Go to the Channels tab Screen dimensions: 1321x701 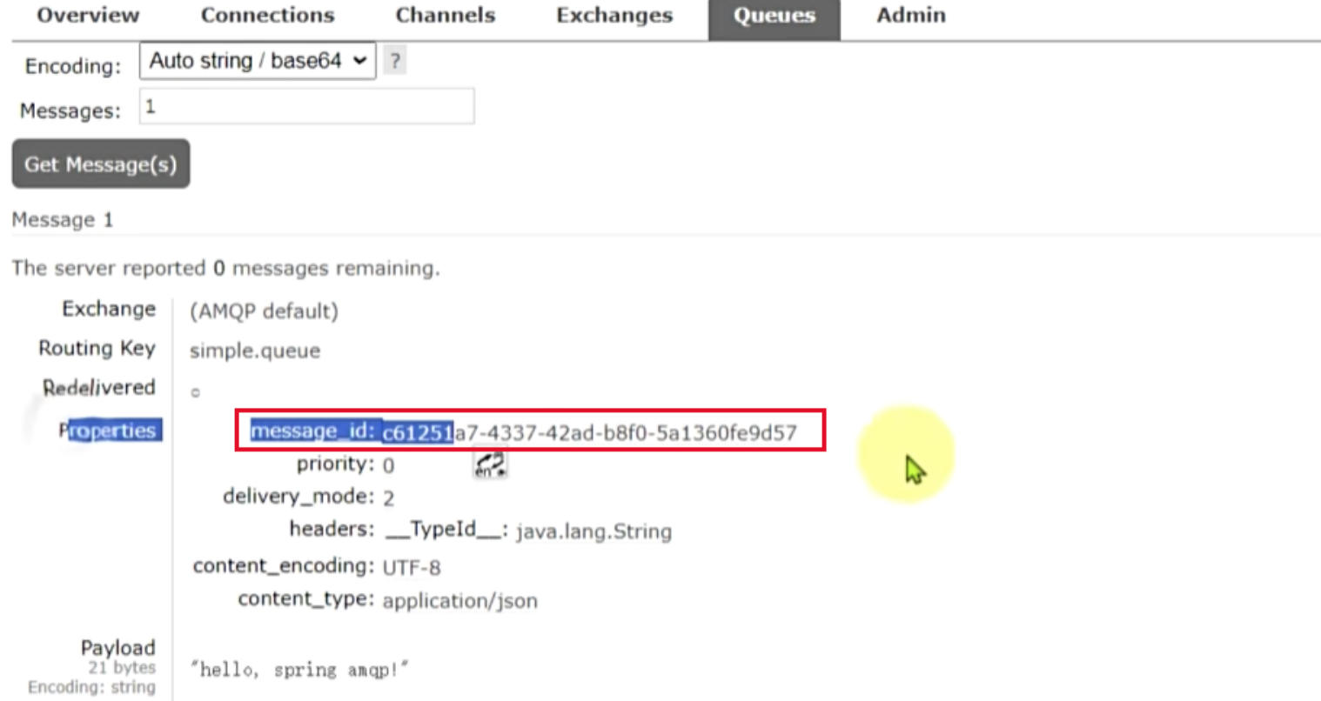445,16
